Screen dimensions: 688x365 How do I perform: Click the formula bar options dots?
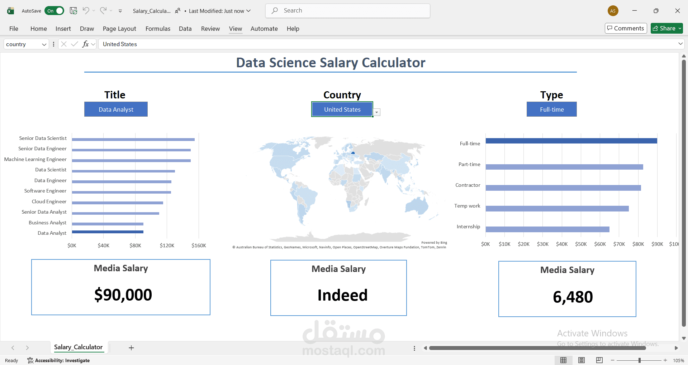[x=53, y=44]
